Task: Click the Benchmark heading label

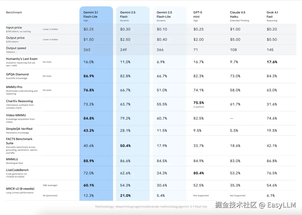Action: tap(14, 12)
